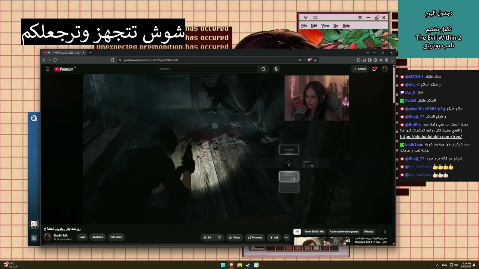Open the Resident Evil 1 recommended thumbnail
The image size is (479, 269).
323,241
